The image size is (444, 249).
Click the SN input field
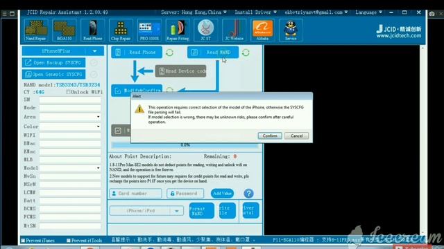tap(70, 100)
